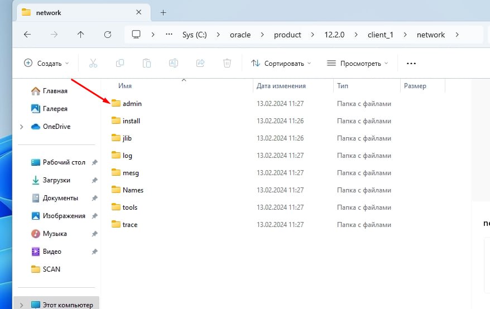Jump to product folder in breadcrumb
Image resolution: width=490 pixels, height=309 pixels.
tap(287, 35)
